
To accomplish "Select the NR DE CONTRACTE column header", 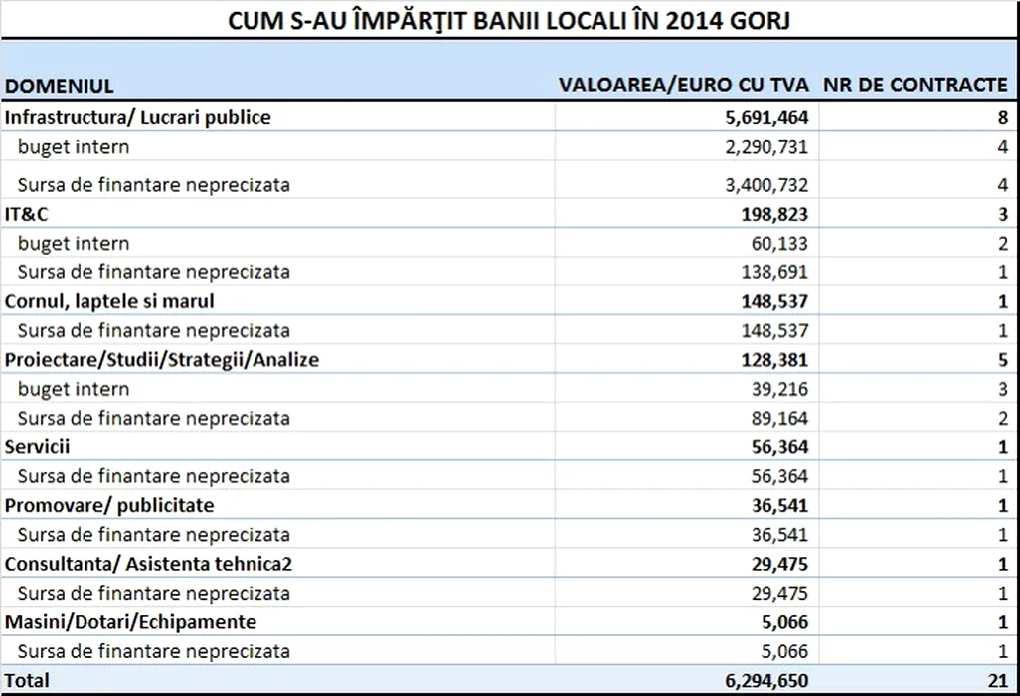I will coord(916,86).
